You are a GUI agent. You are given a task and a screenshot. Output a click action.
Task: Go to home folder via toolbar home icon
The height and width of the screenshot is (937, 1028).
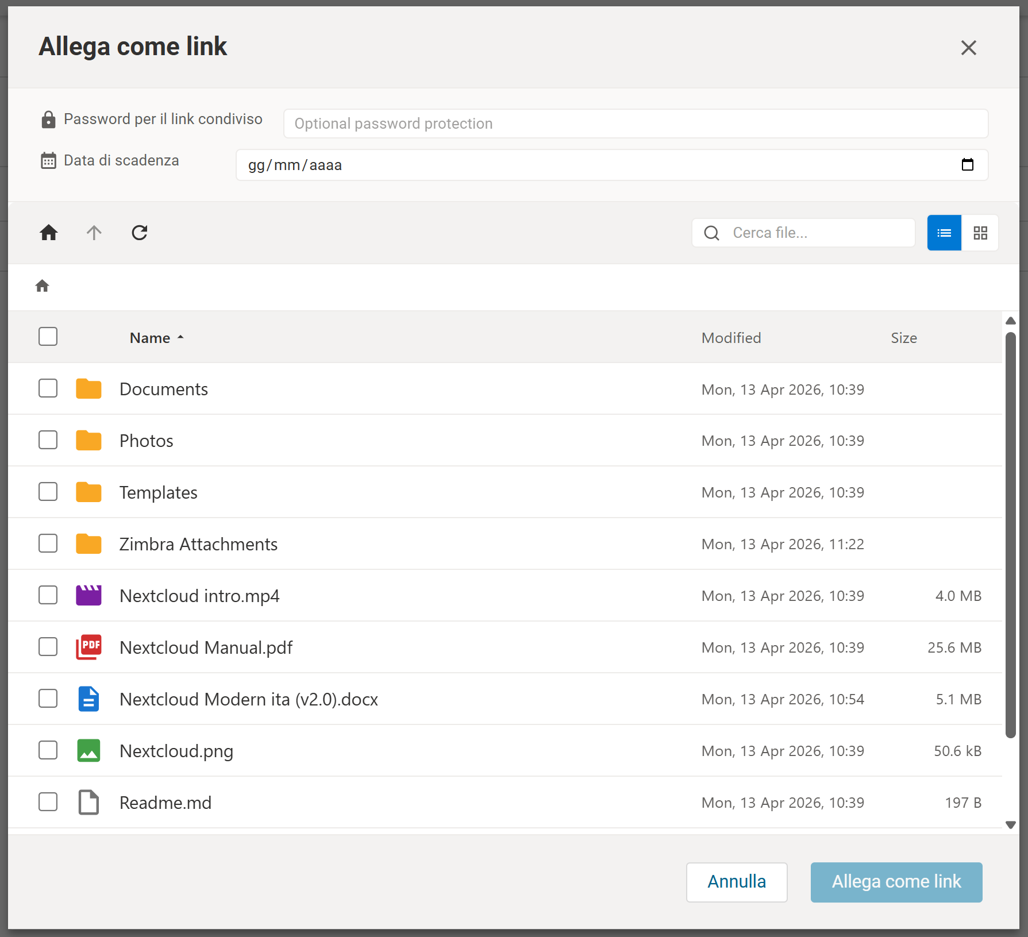click(x=49, y=233)
